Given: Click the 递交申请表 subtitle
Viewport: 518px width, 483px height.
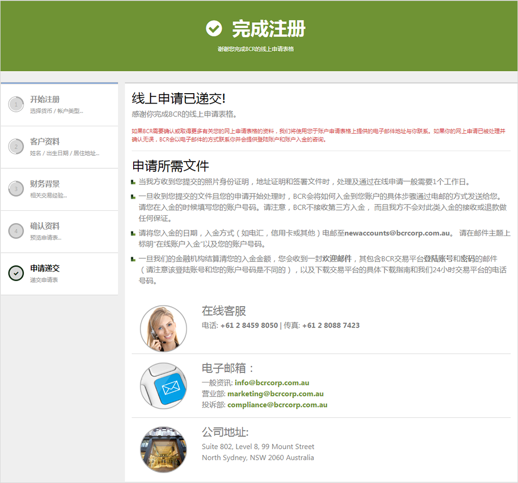Looking at the screenshot, I should (44, 280).
